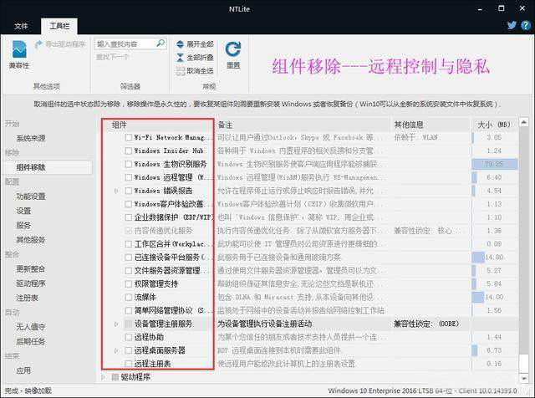Image resolution: width=535 pixels, height=398 pixels.
Task: Toggle Windows Insider Hub checkbox
Action: (x=128, y=151)
